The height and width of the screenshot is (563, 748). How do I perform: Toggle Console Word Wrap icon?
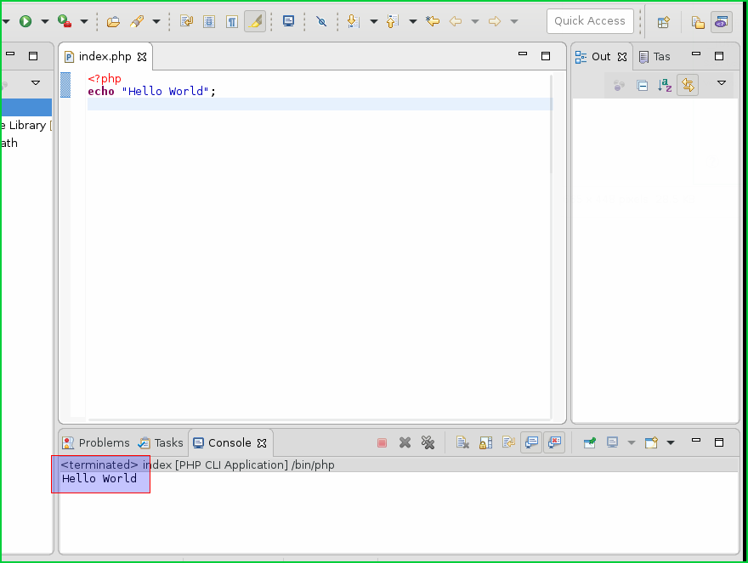point(508,443)
